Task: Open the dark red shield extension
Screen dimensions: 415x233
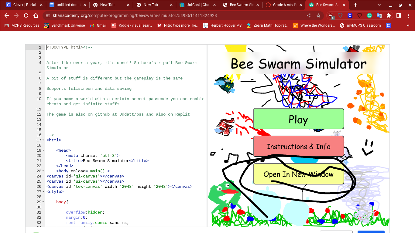Action: (360, 15)
